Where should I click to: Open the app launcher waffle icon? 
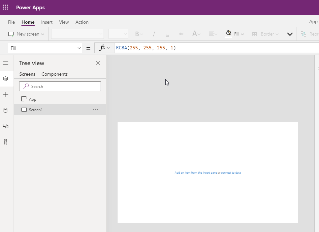[6, 7]
